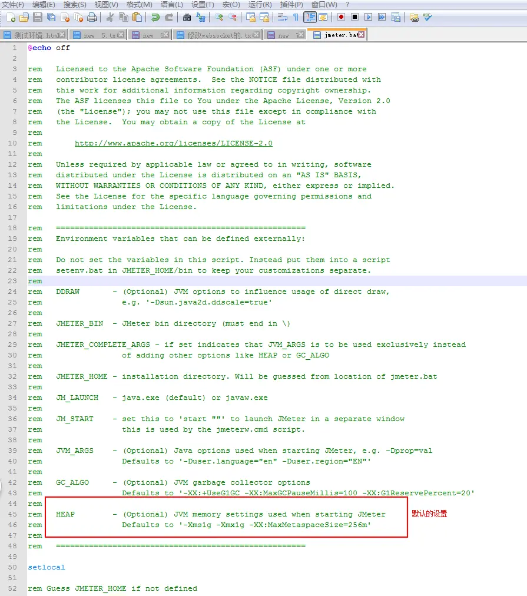Image resolution: width=527 pixels, height=596 pixels.
Task: Click the 'HEAP' variable name text
Action: [x=65, y=514]
